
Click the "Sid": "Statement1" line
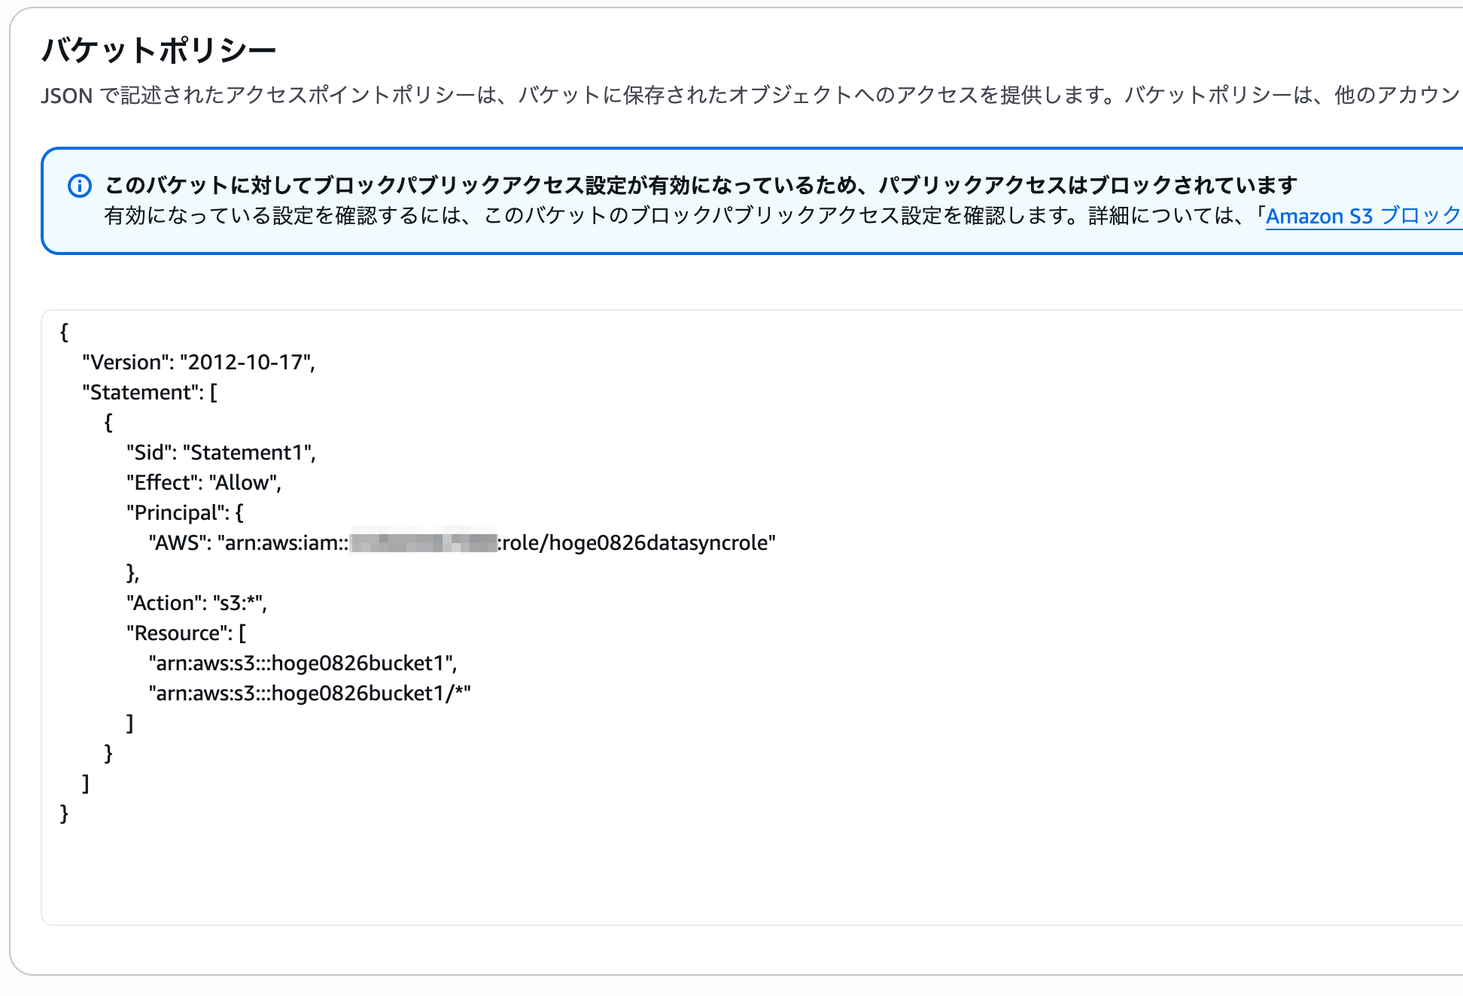221,453
